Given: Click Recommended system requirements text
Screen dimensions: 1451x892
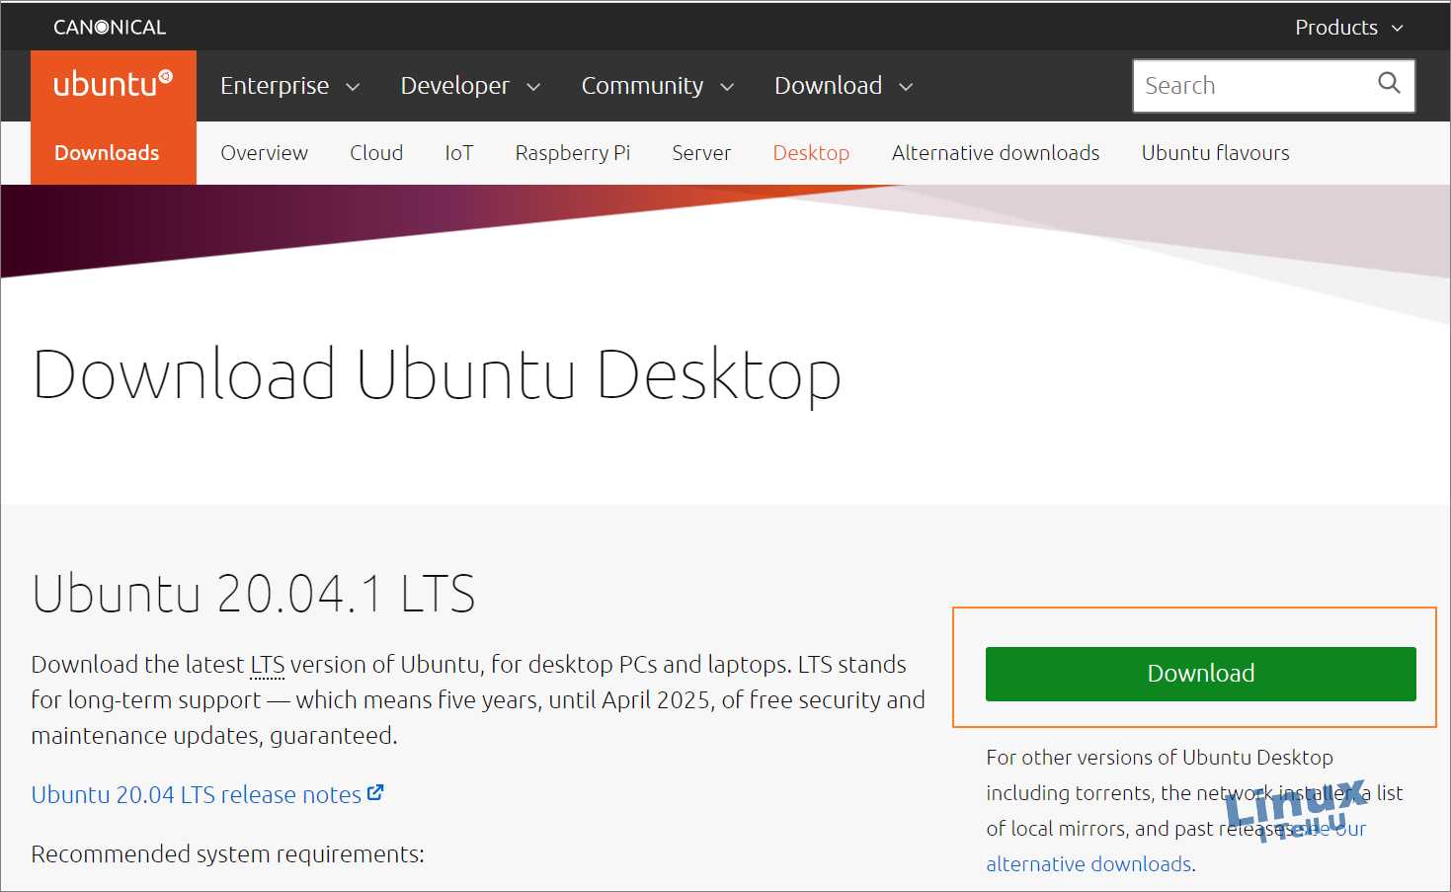Looking at the screenshot, I should [227, 853].
